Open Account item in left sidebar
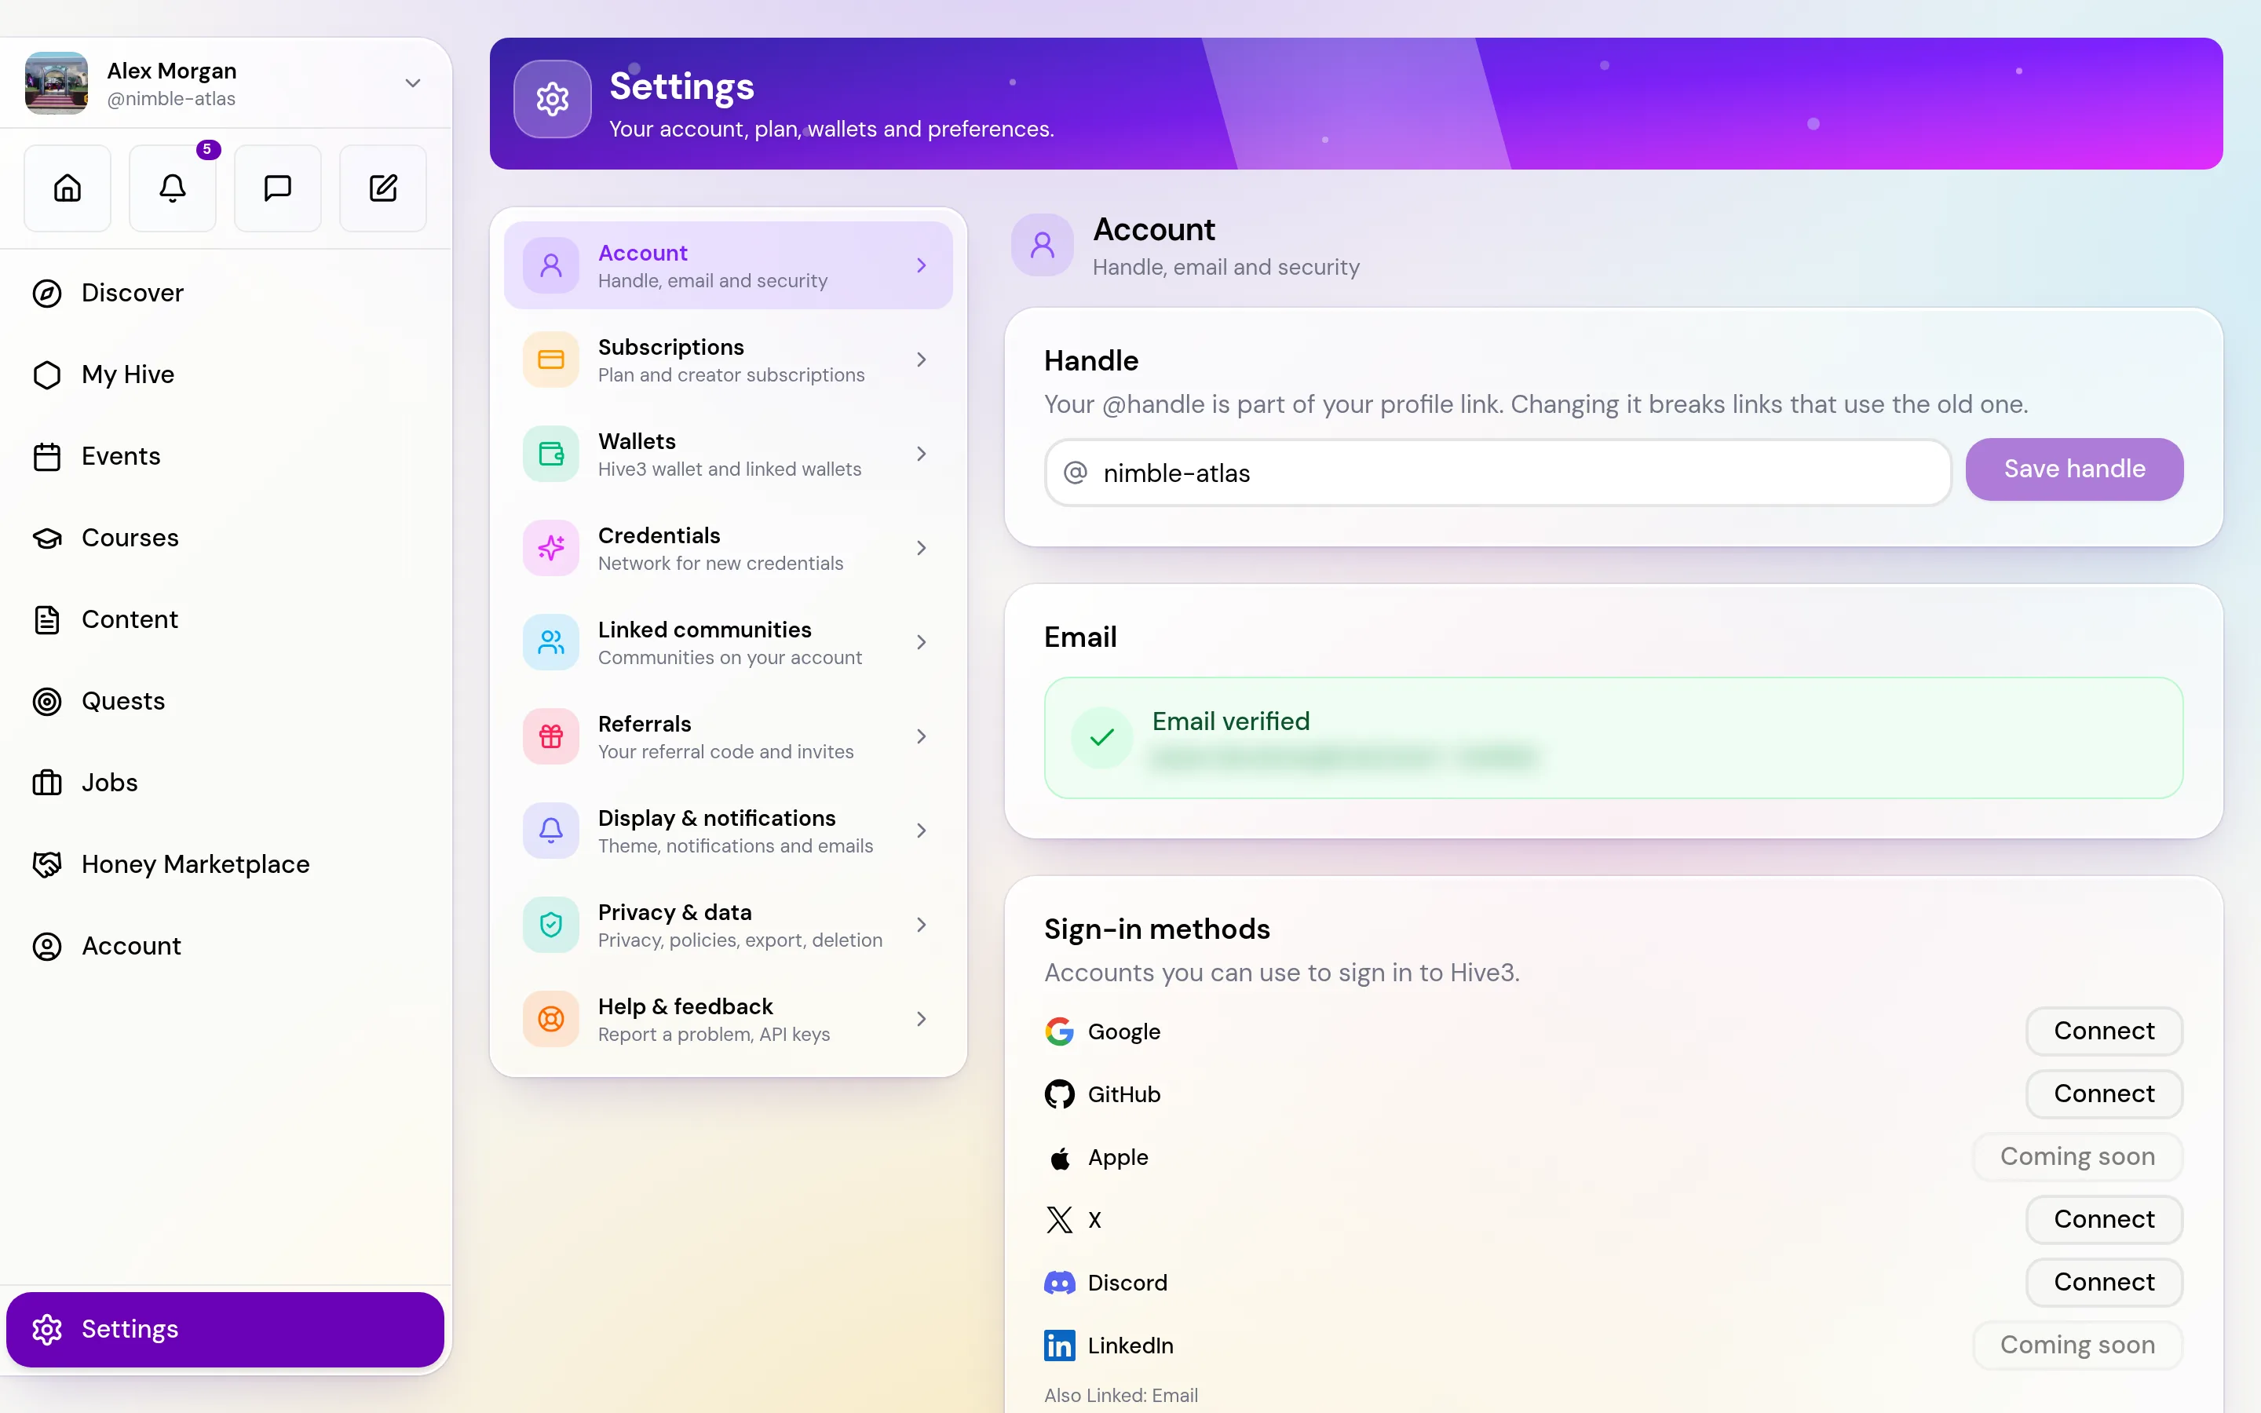2261x1413 pixels. 225,947
